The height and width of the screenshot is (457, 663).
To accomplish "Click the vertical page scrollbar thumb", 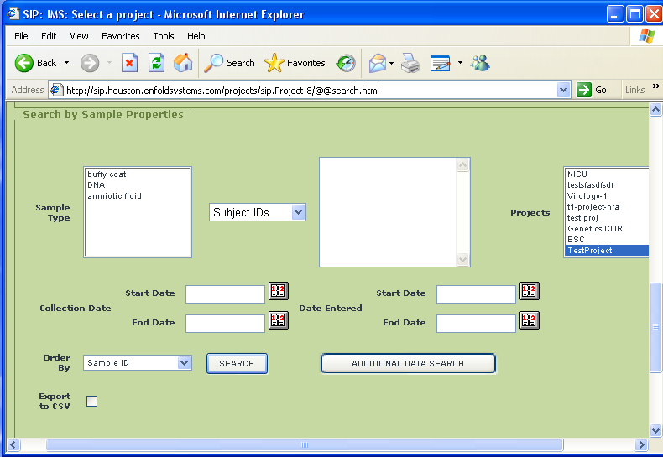I will [x=655, y=327].
